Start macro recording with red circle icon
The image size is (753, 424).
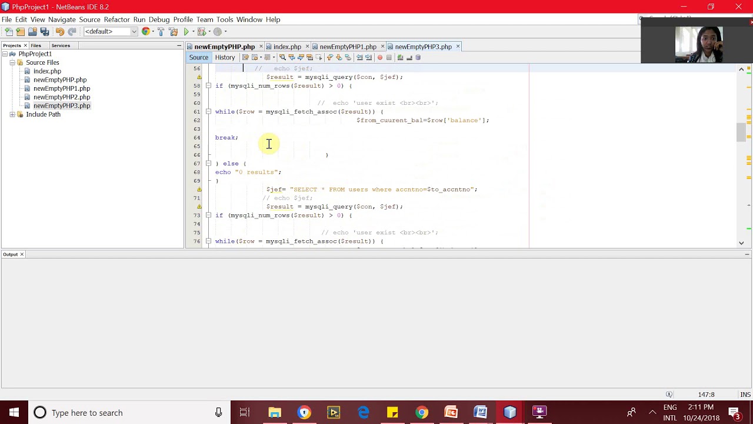click(x=380, y=57)
